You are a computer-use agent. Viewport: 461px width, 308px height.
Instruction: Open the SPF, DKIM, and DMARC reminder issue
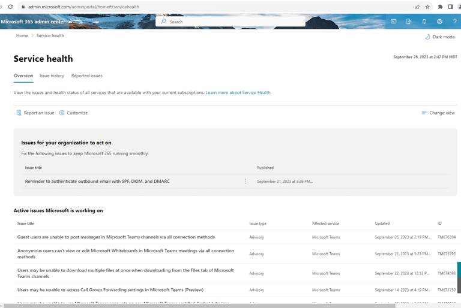point(97,181)
